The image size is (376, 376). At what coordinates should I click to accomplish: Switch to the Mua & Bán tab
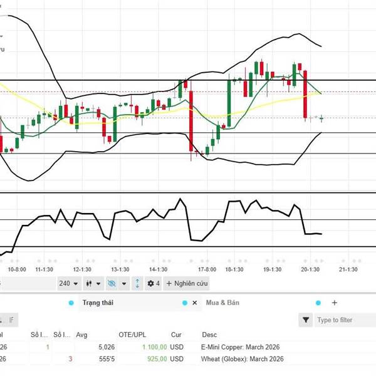(x=222, y=303)
